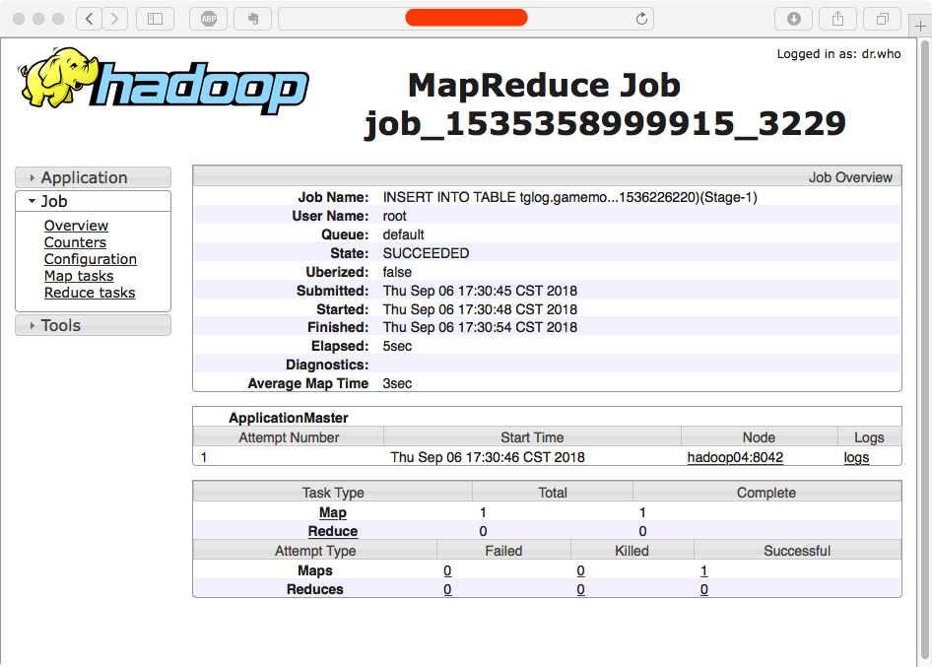Open the hadoop04:8042 node link
Screen dimensions: 932x667
[x=735, y=457]
